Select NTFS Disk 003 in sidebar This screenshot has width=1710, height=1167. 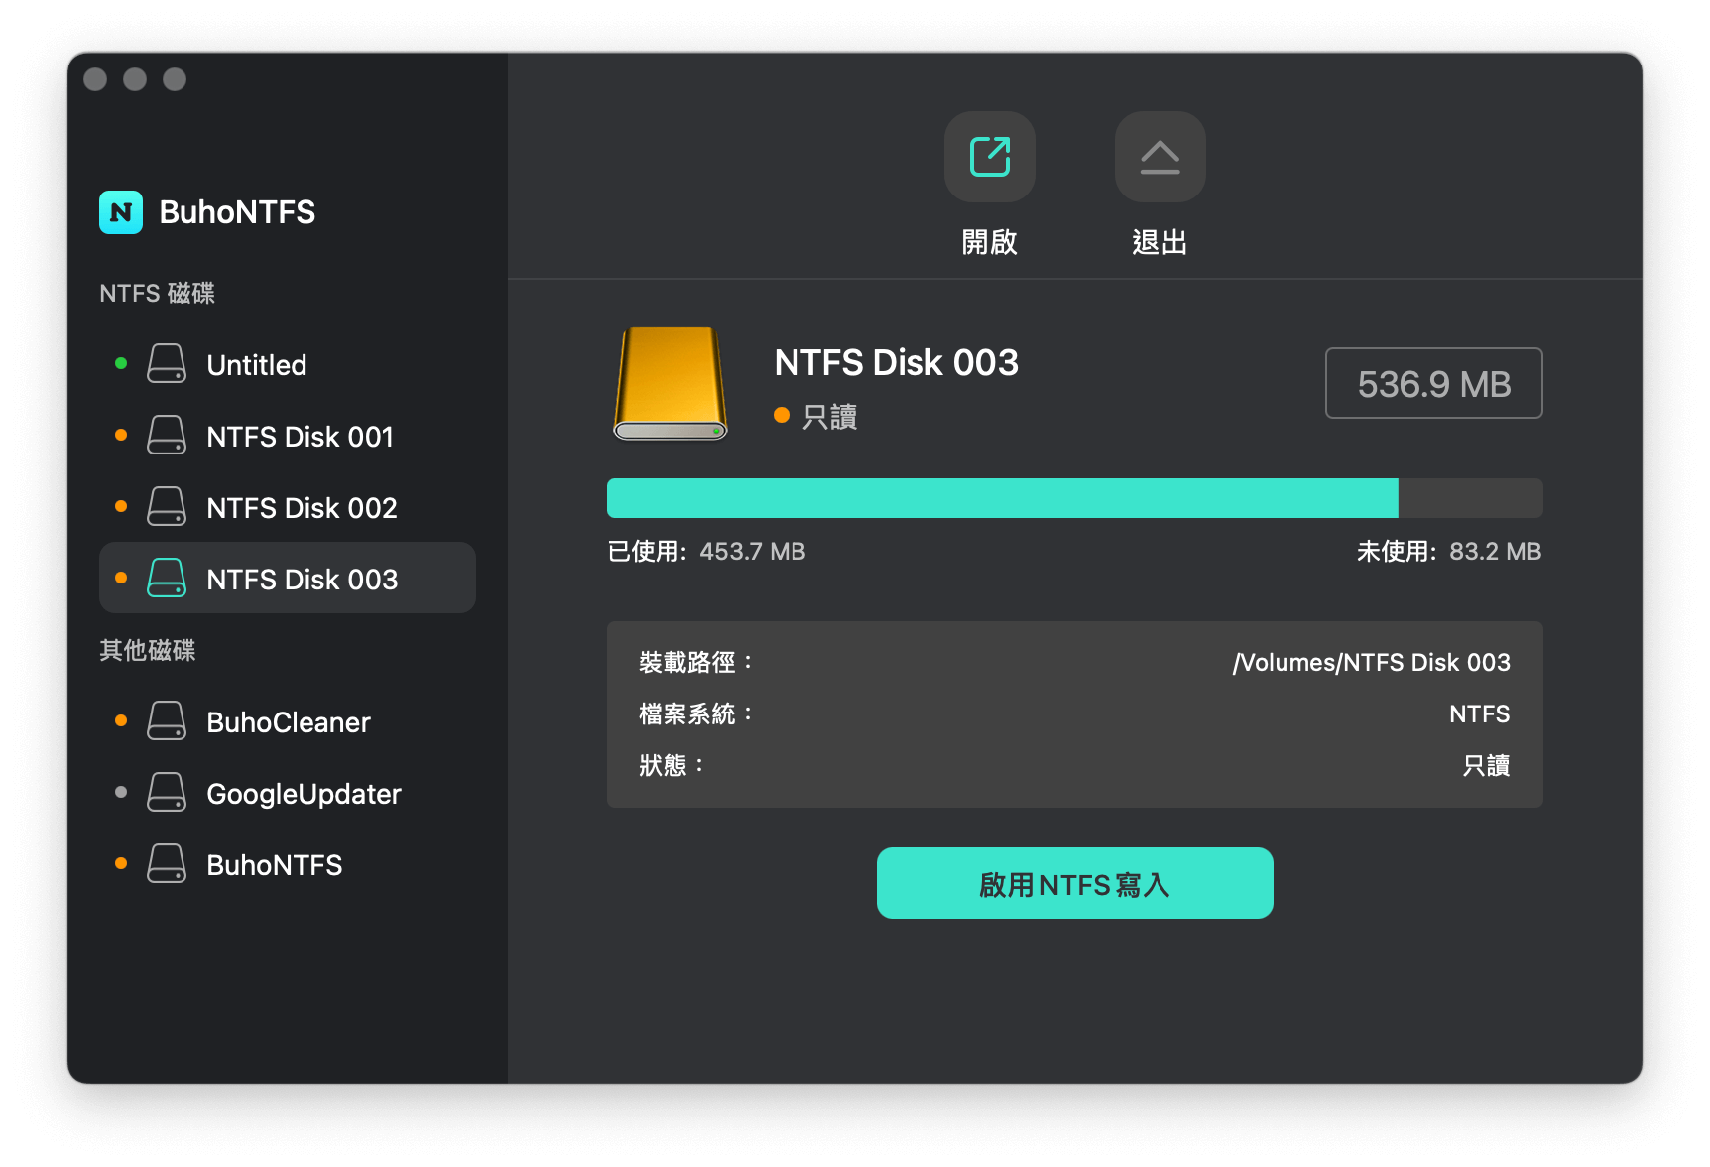click(x=288, y=578)
